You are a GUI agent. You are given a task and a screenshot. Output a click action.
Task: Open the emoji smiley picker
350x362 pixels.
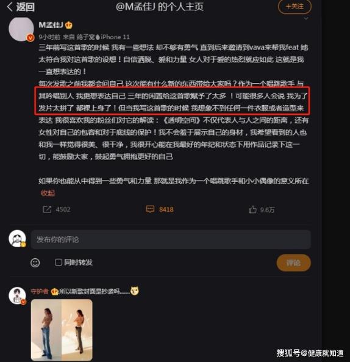pyautogui.click(x=35, y=262)
